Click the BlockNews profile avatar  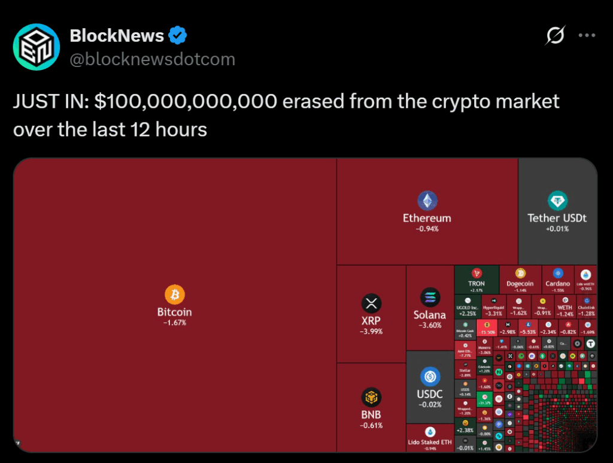tap(37, 47)
